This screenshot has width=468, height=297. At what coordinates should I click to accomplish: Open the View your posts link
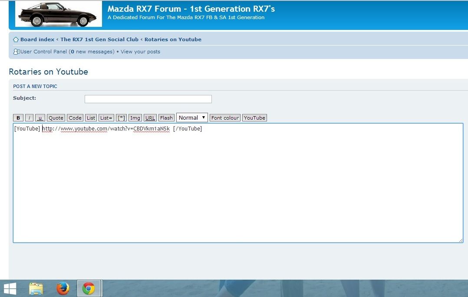point(140,52)
